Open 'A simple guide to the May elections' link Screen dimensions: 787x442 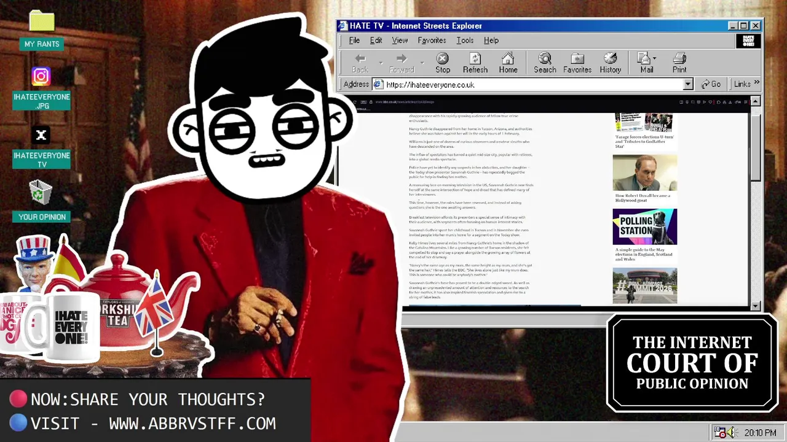coord(644,254)
